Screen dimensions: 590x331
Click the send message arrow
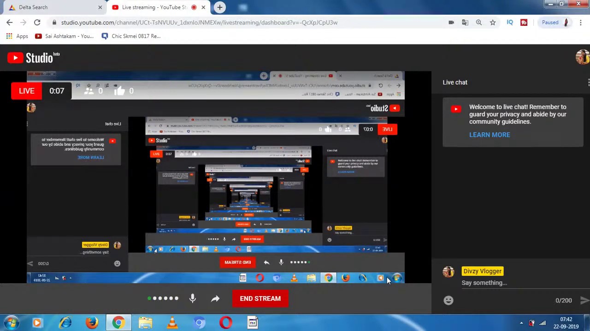point(584,300)
